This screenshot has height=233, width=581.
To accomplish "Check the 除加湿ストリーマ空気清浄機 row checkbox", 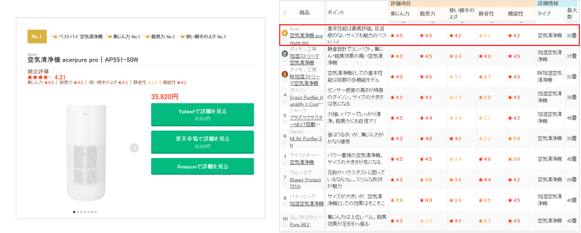I will 285,81.
